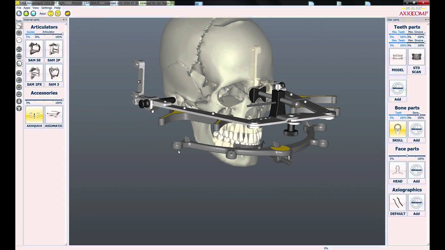Screen dimensions: 445x250
Task: Launch the second yellow Apps icon
Action: click(58, 14)
